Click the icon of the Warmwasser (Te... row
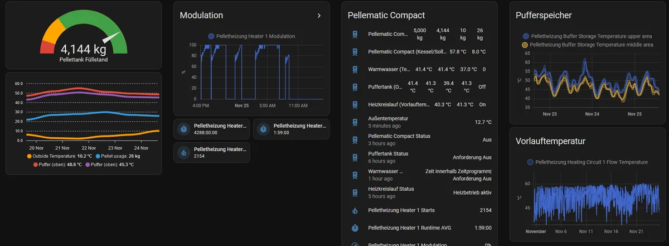The width and height of the screenshot is (669, 246). click(355, 70)
